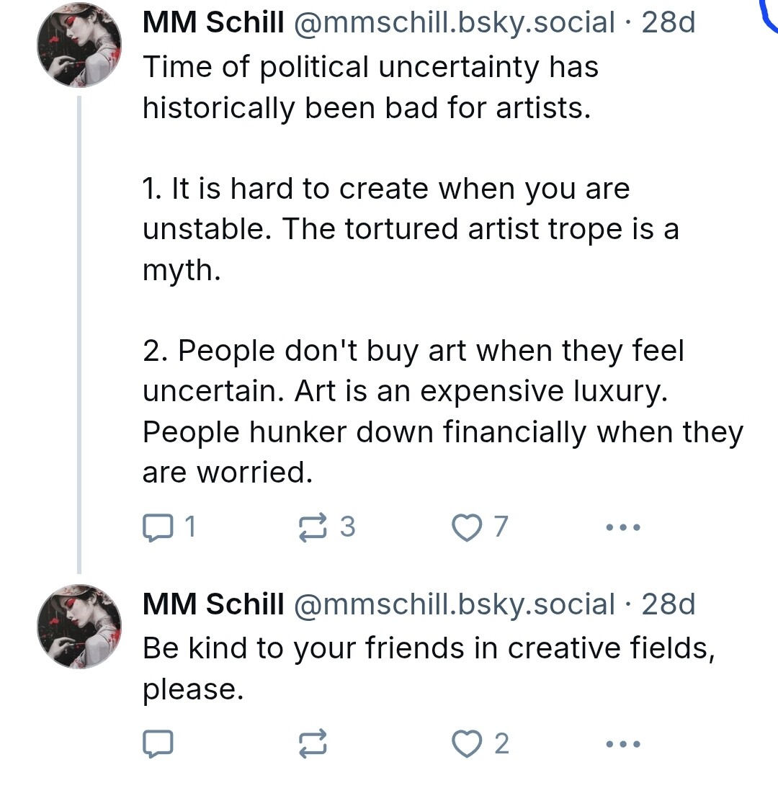Open more options on first post
The height and width of the screenshot is (788, 778).
click(x=623, y=528)
